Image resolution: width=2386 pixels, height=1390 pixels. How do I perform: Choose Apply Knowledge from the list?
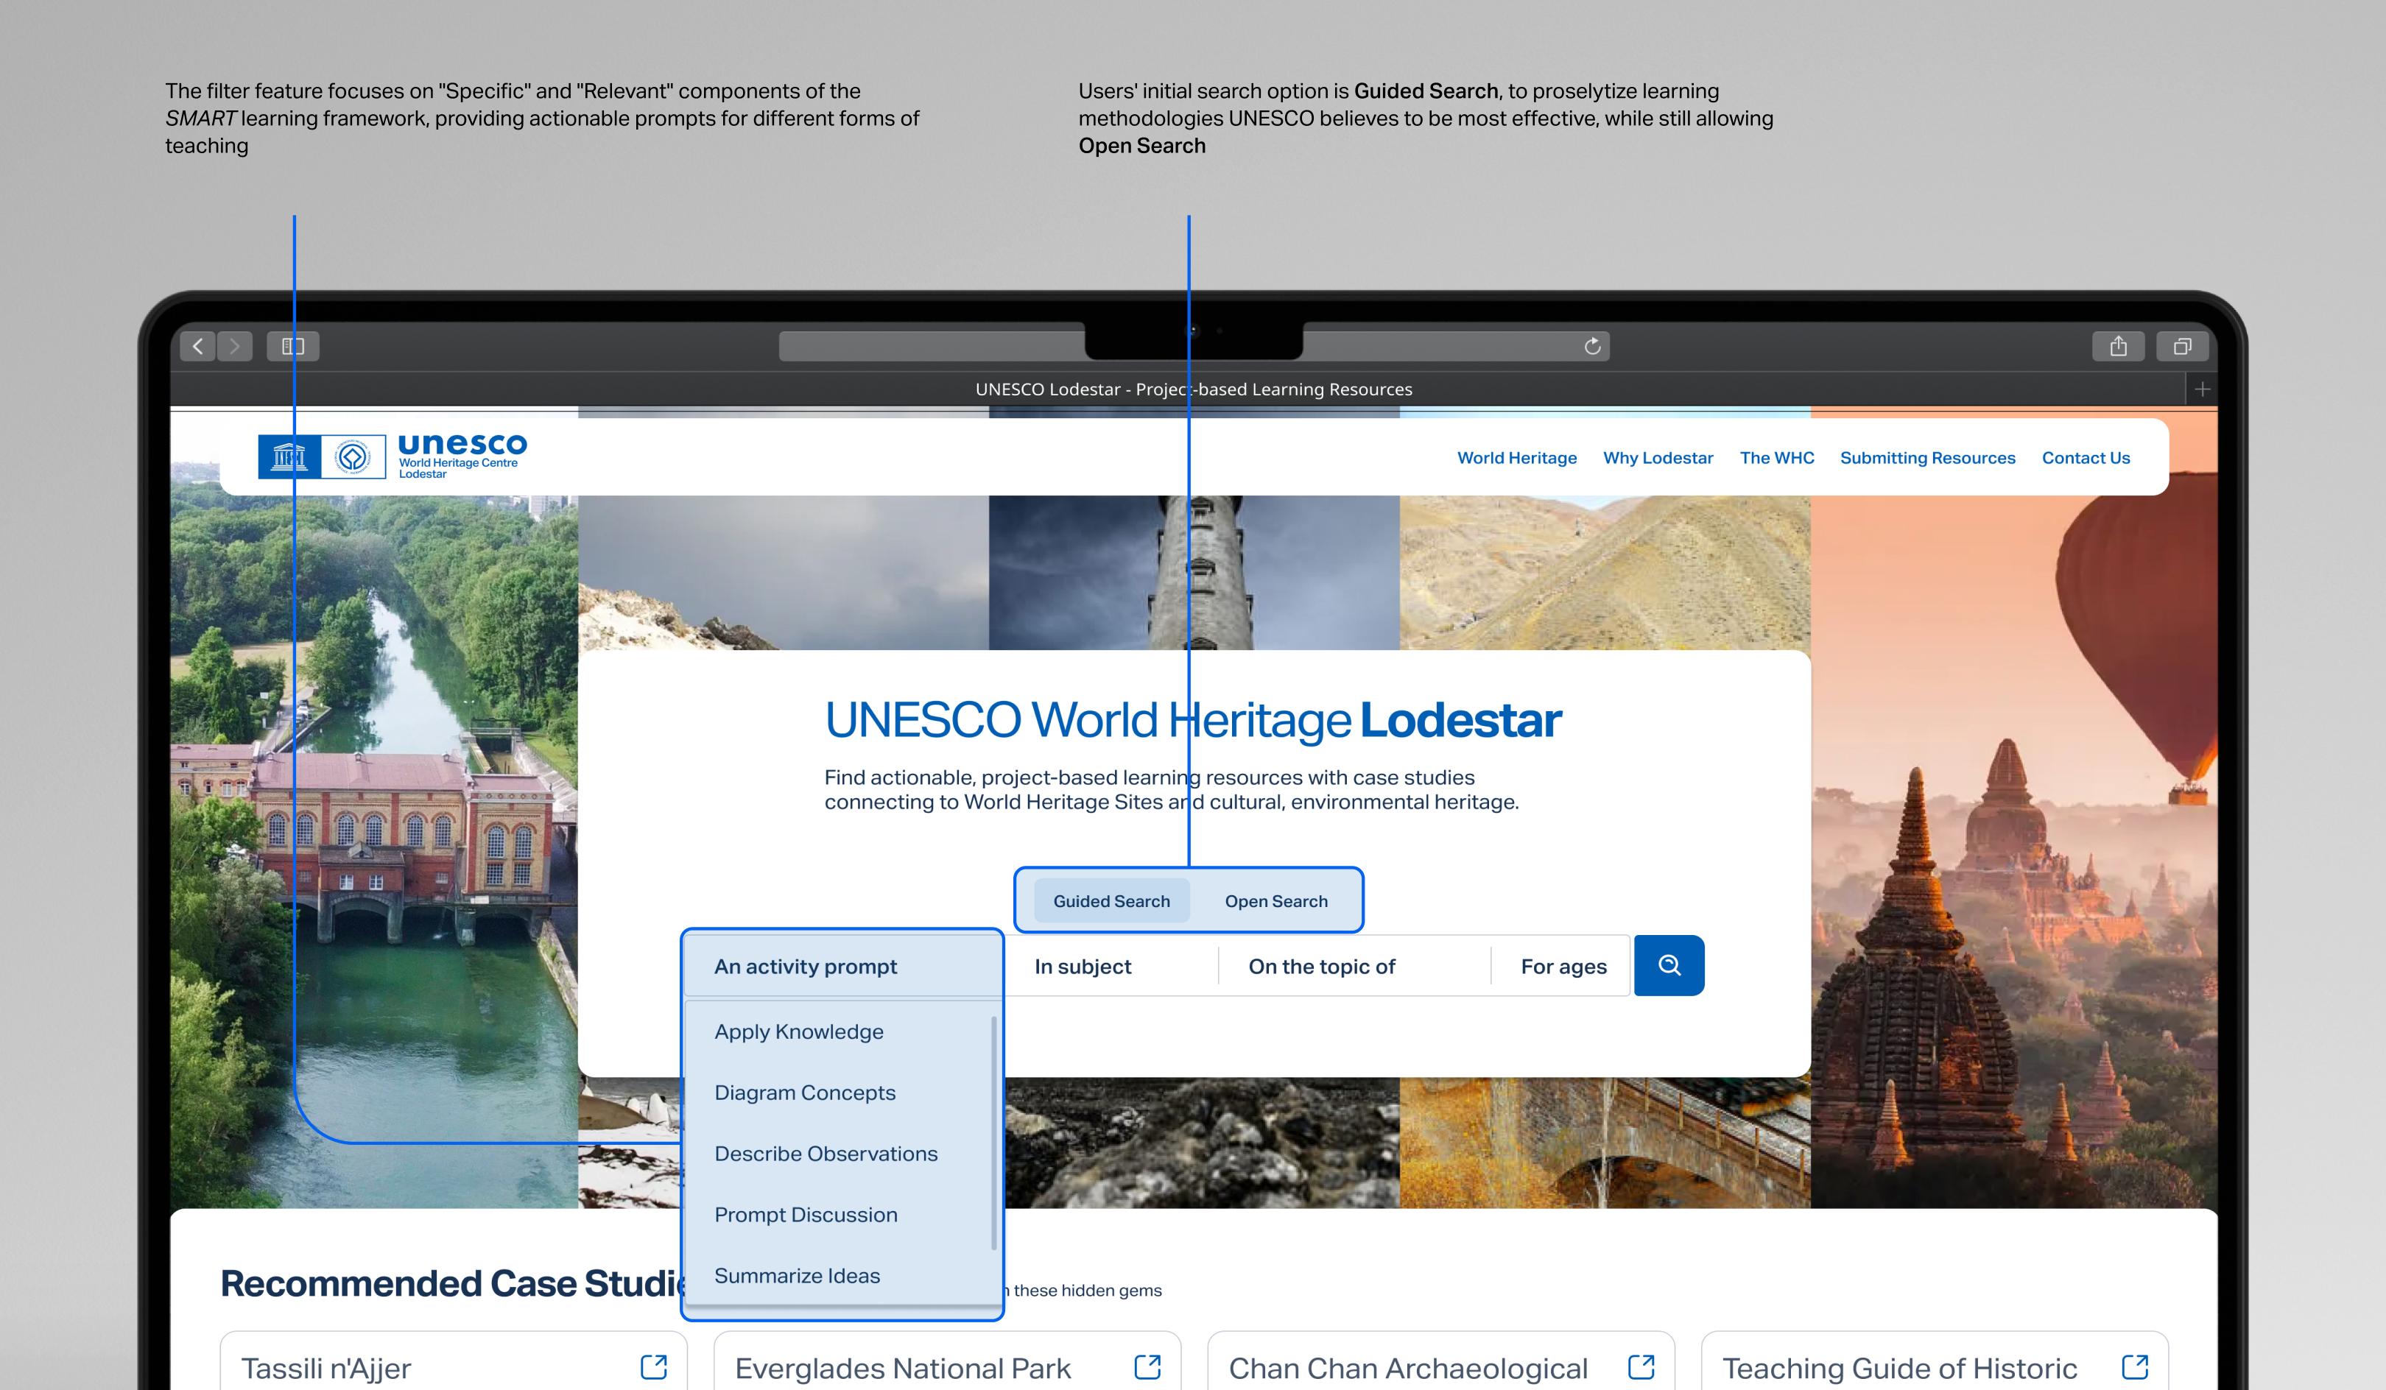coord(838,1032)
